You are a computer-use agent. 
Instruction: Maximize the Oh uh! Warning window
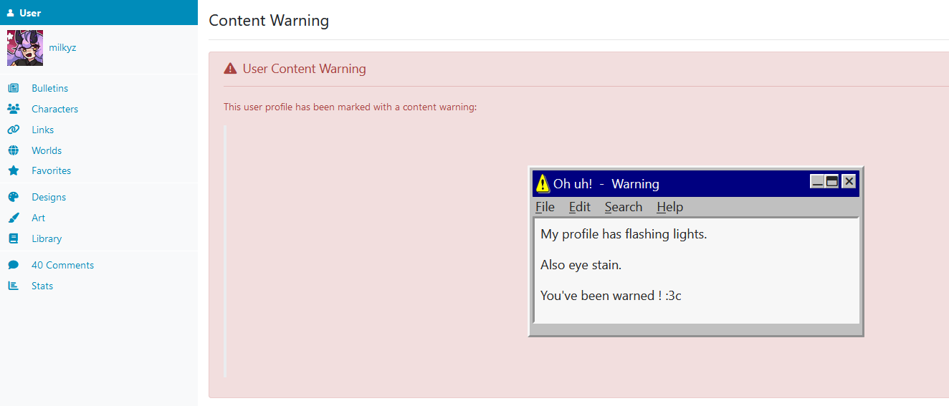click(x=831, y=181)
